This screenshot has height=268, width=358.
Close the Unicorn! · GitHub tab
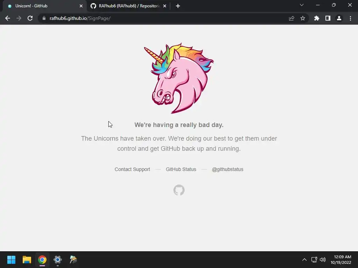[x=81, y=6]
